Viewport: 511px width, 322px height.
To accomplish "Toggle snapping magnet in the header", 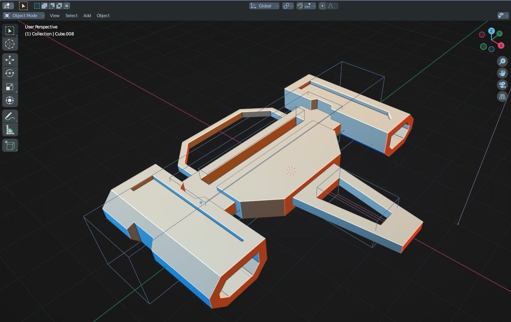I will coord(300,6).
